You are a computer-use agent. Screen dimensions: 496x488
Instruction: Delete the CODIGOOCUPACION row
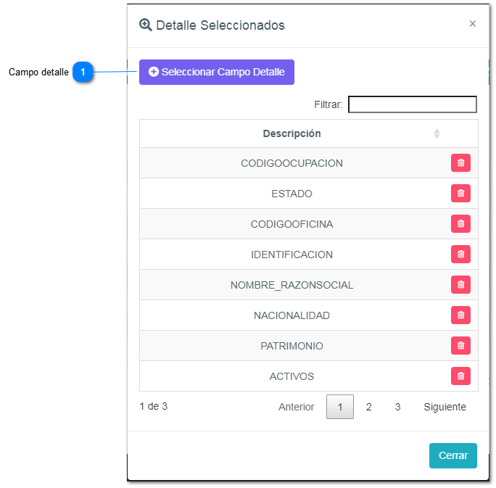pyautogui.click(x=460, y=163)
